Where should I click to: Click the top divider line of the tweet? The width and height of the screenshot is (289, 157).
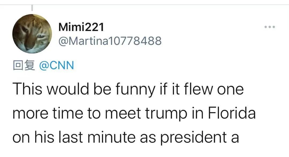[144, 5]
